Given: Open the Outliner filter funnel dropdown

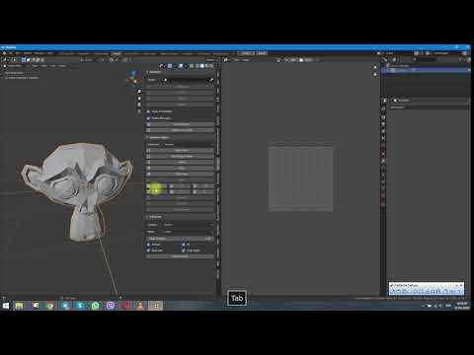Looking at the screenshot, I should [x=460, y=59].
